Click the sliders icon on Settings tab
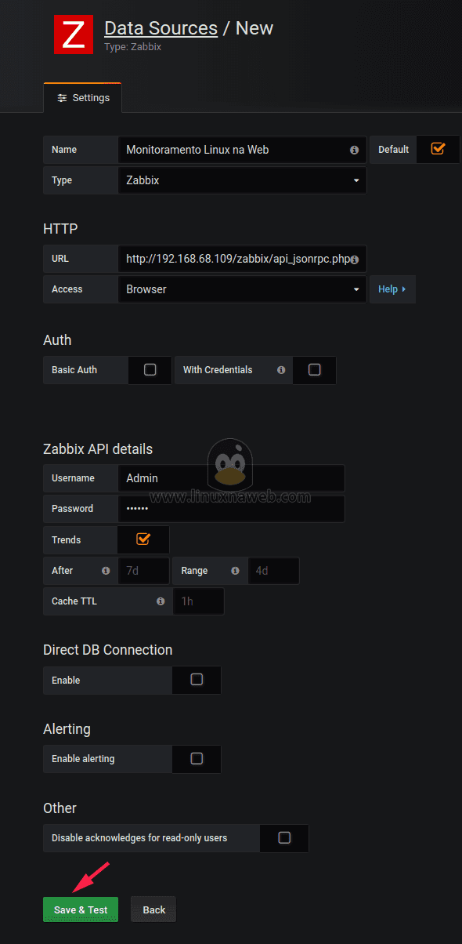 [62, 99]
